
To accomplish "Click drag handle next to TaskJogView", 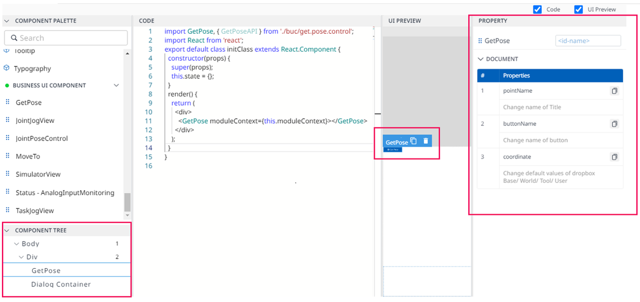I will (7, 210).
